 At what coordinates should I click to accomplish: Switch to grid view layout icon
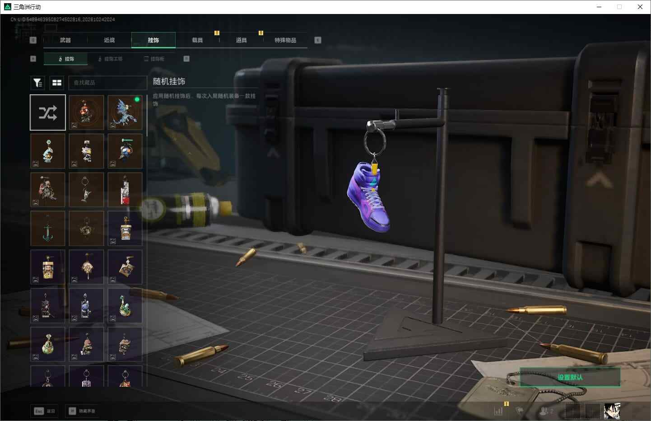pos(57,83)
